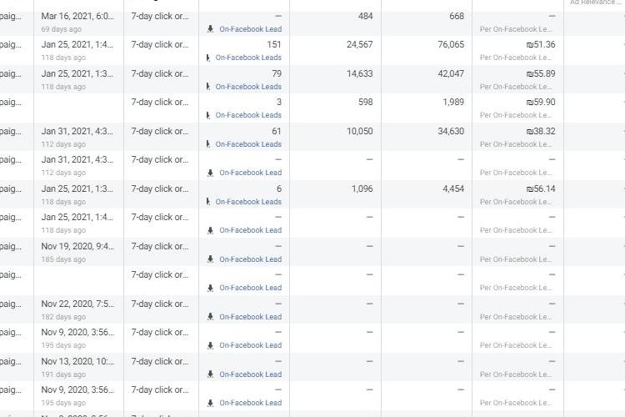Screen dimensions: 625x417
Task: Click the lead icon in the 79 results row
Action: click(x=208, y=87)
